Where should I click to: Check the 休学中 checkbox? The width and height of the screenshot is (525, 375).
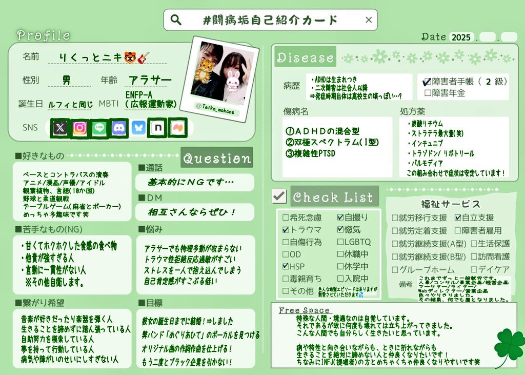(x=340, y=266)
